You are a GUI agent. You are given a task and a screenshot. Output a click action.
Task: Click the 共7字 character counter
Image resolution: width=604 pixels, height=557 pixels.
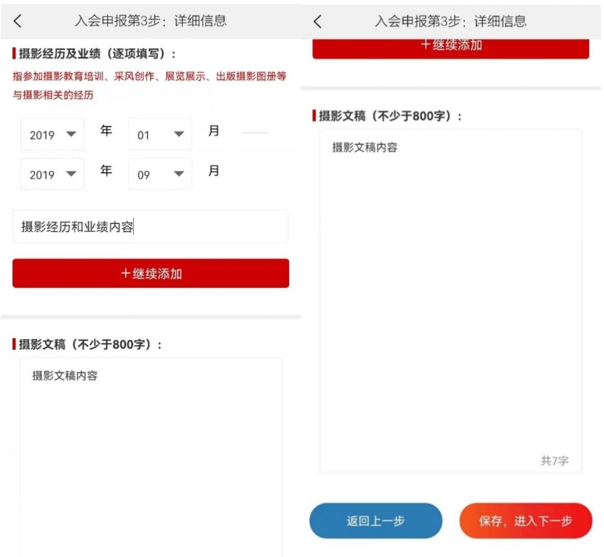click(554, 461)
